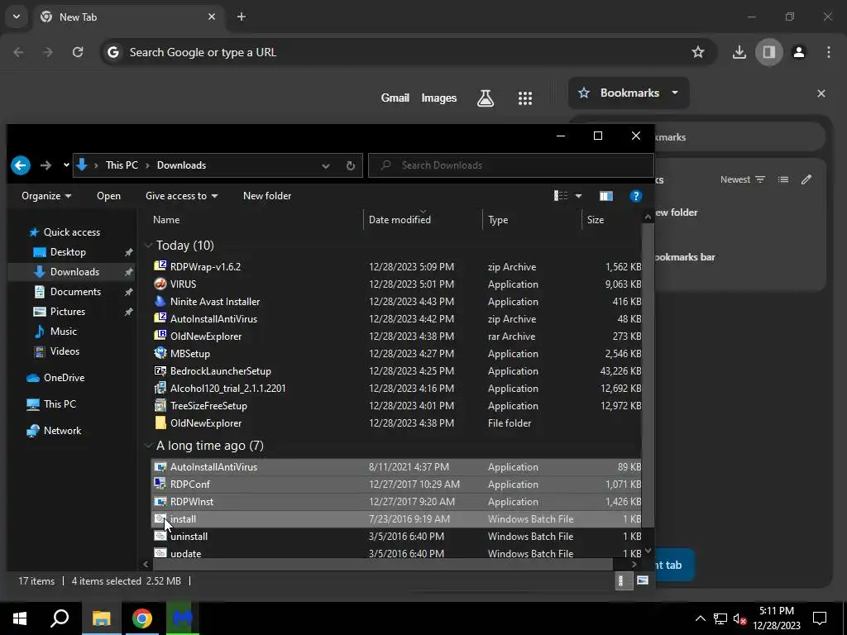Click the change view icon in Explorer
The image size is (847, 635).
point(561,195)
